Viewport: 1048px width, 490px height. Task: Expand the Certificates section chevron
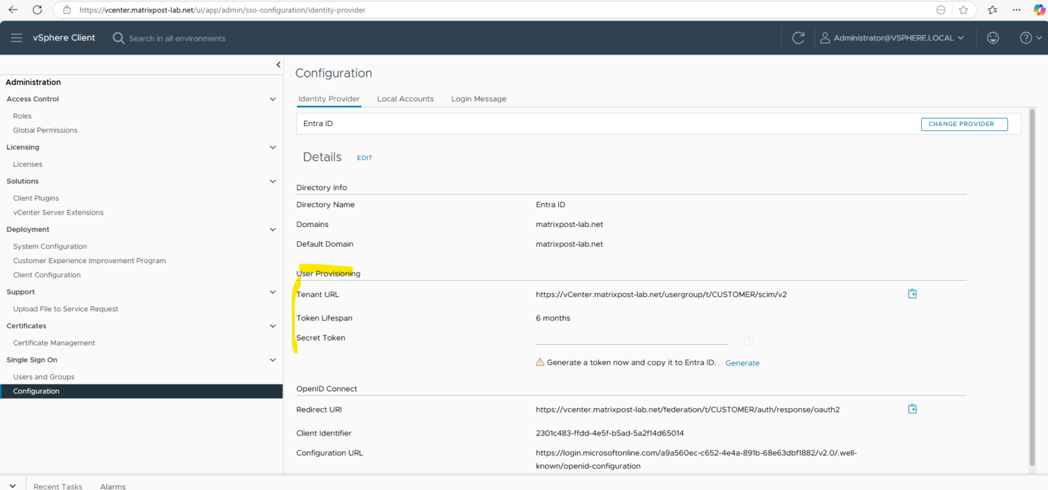273,326
